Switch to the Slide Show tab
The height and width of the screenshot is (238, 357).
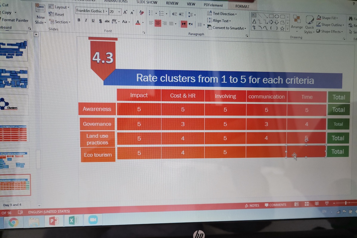click(147, 2)
